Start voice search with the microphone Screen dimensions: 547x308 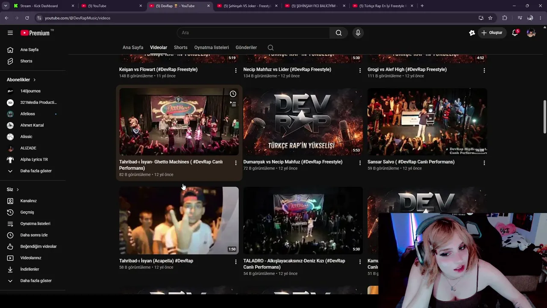[358, 33]
